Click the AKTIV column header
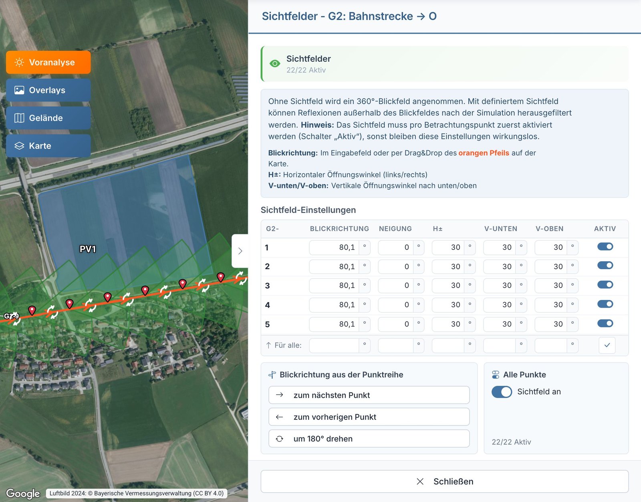Image resolution: width=641 pixels, height=502 pixels. coord(605,229)
